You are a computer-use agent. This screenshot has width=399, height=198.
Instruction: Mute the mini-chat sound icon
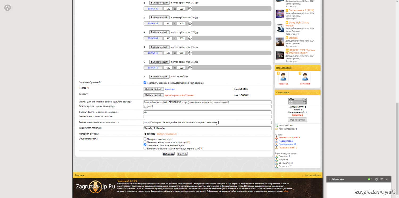[387, 179]
